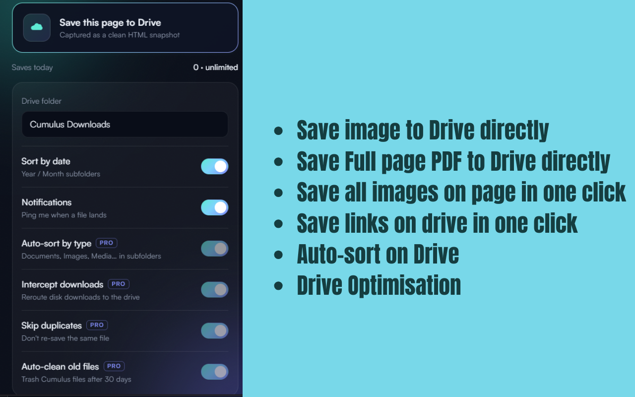Click the 'Auto-sort by type' label
This screenshot has width=635, height=397.
(x=57, y=244)
